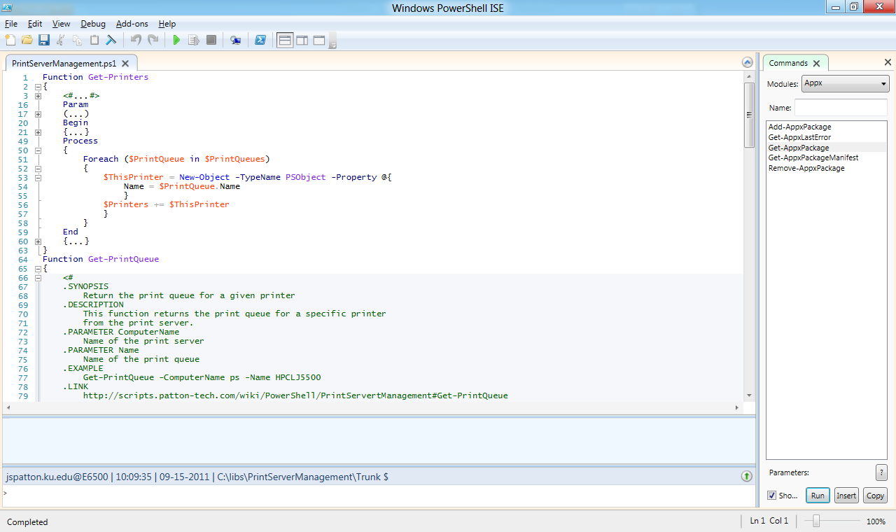Viewport: 896px width, 532px height.
Task: Expand the Param block at line 17
Action: [x=38, y=114]
